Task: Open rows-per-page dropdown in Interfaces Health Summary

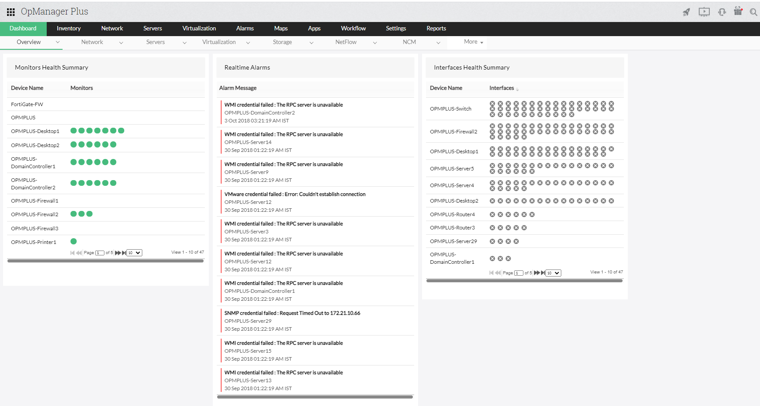Action: coord(553,273)
